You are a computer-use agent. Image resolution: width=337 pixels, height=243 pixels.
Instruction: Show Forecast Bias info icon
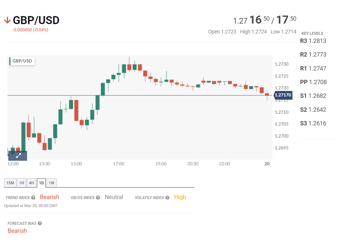tap(40, 223)
